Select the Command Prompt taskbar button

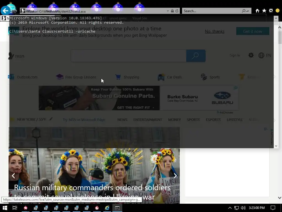pos(117,208)
